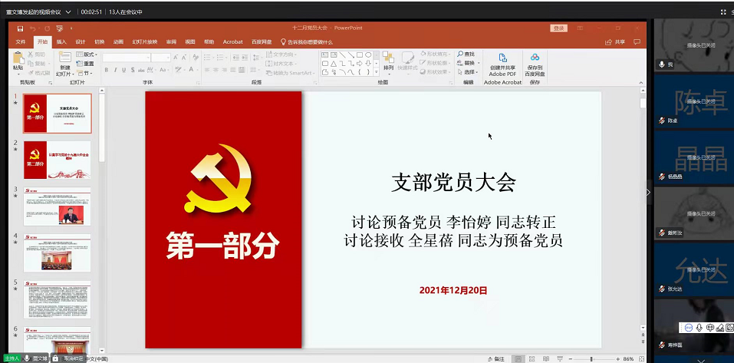734x363 pixels.
Task: Click the zoom out minus button
Action: coord(570,359)
